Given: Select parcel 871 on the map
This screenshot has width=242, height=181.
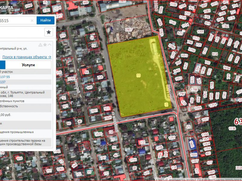Looking at the screenshot, I should 65,106.
